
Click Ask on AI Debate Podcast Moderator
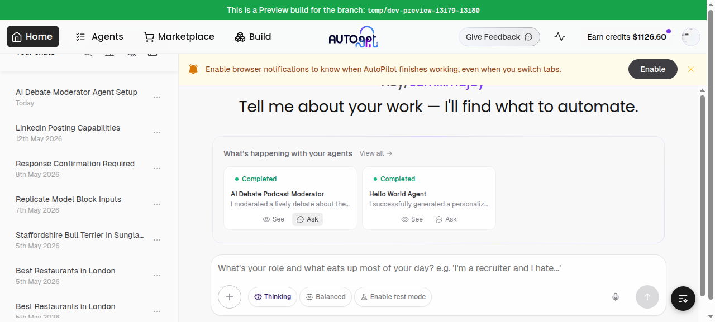(307, 219)
